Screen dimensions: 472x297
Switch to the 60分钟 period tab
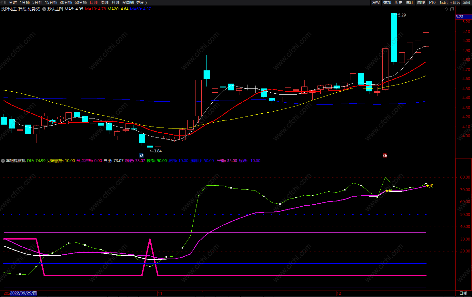point(81,3)
